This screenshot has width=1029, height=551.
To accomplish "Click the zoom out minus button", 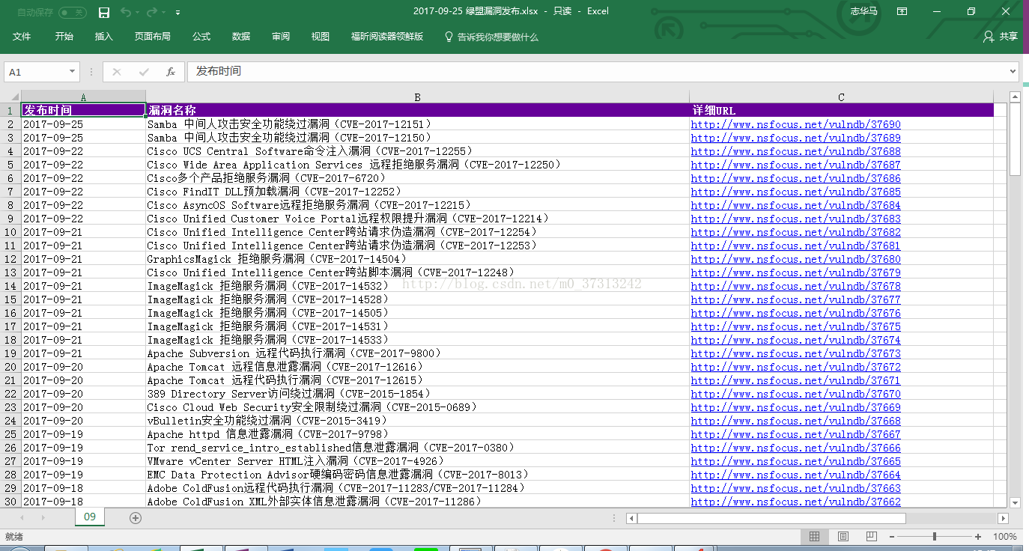I will tap(891, 537).
